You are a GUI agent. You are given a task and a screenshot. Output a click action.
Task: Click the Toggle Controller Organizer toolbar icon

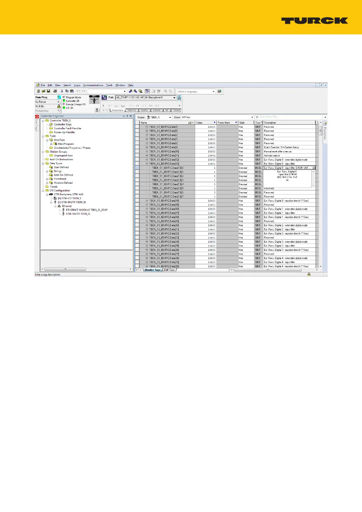[x=147, y=91]
